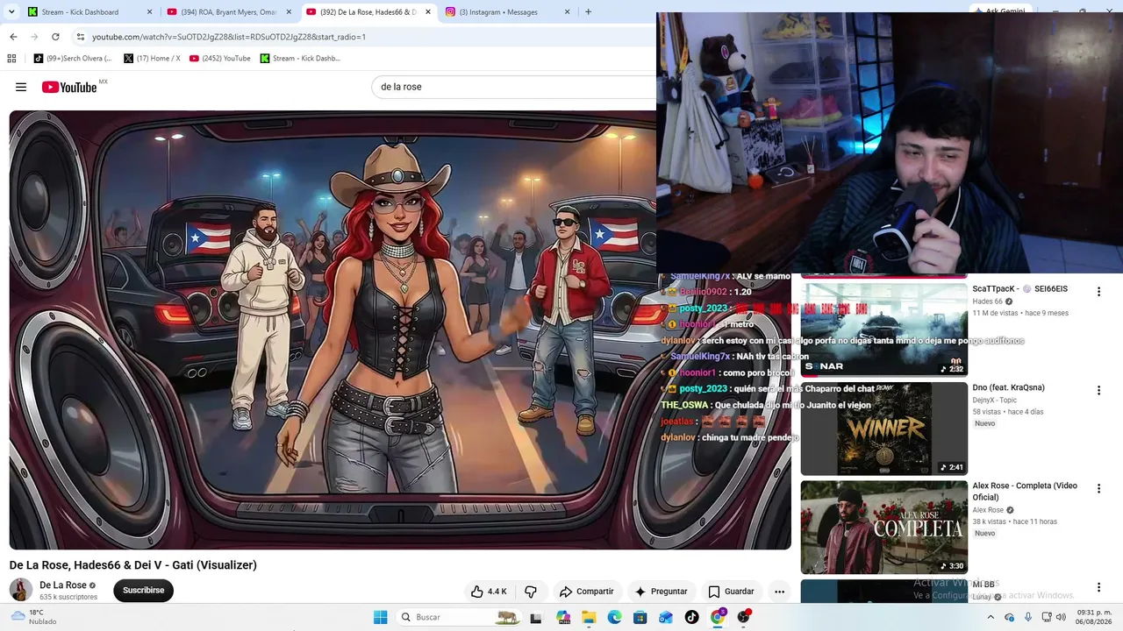Save video with Guardar button
Screen dimensions: 1123x631
[731, 592]
